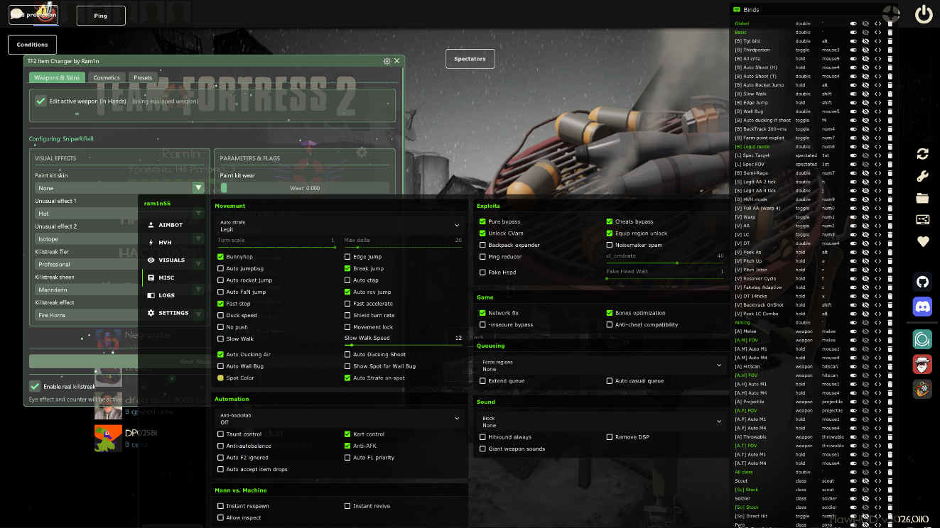Adjust the cl_cmdrate slider
Viewport: 940px width, 528px height.
pyautogui.click(x=665, y=263)
